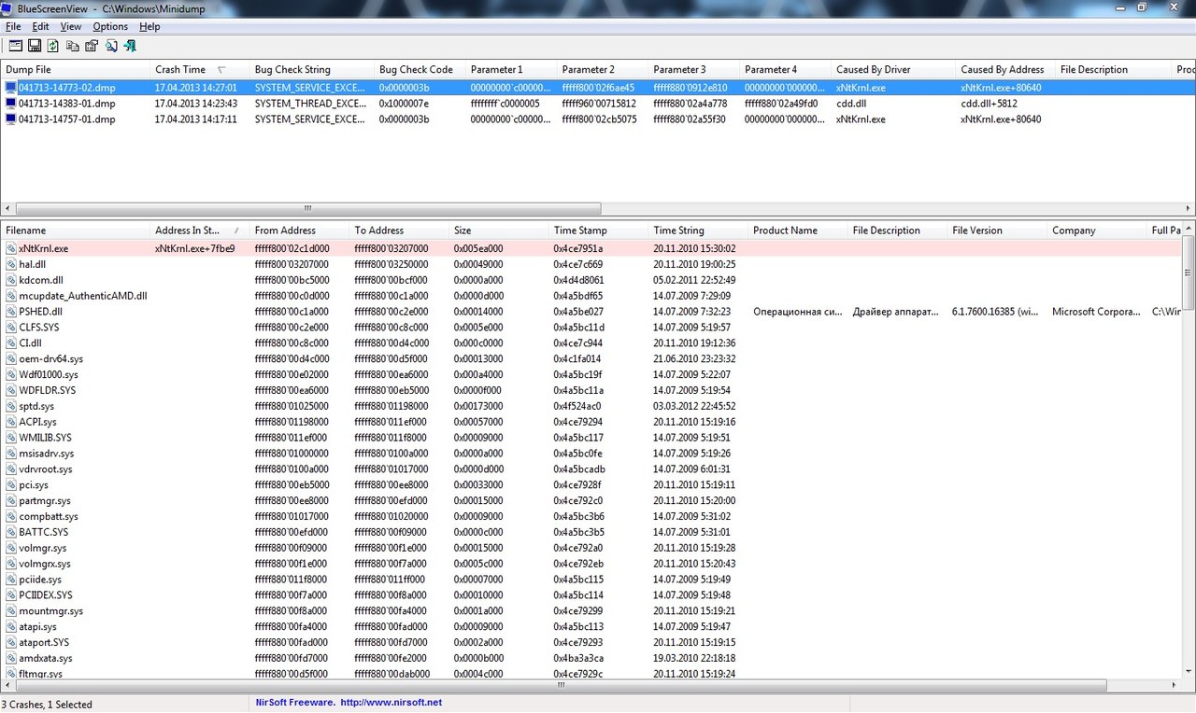Sort drivers by Time String header
1196x713 pixels.
[698, 231]
